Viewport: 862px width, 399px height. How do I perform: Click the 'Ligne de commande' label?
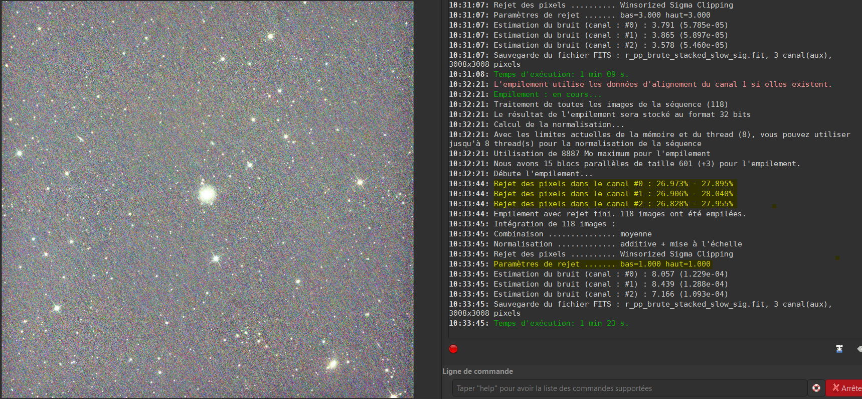(477, 371)
